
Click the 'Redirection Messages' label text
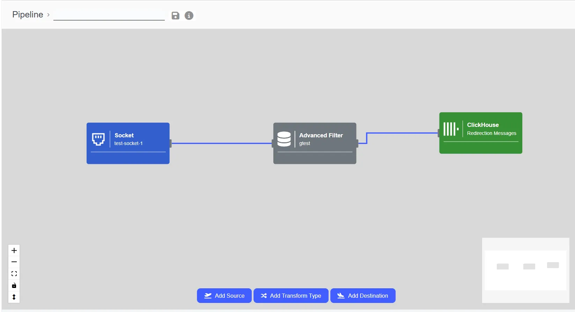(x=492, y=133)
